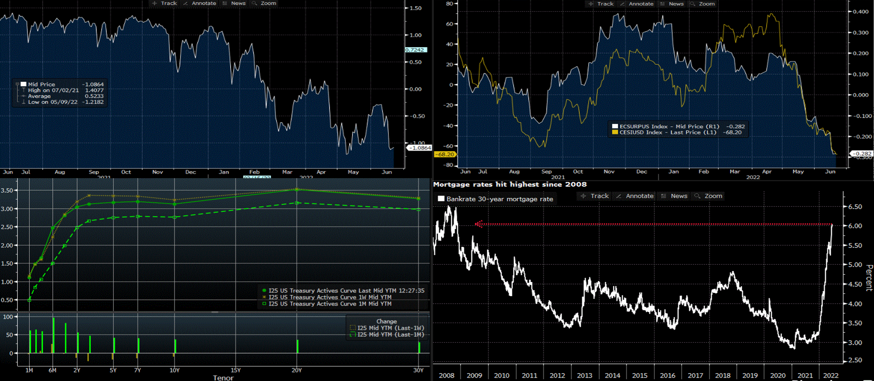The width and height of the screenshot is (874, 381).
Task: Click the -68.20 yellow price label on the axis
Action: click(x=445, y=155)
